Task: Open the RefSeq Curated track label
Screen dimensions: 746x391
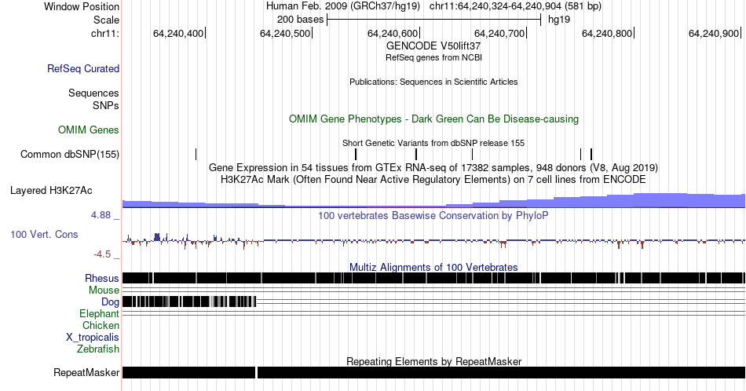Action: pyautogui.click(x=83, y=68)
